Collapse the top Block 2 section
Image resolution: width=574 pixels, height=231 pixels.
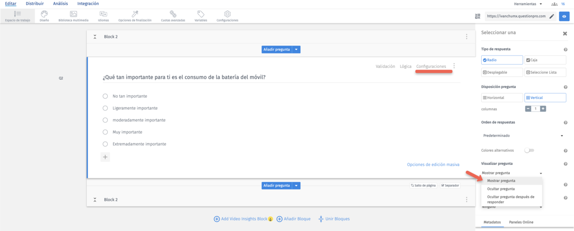click(95, 37)
